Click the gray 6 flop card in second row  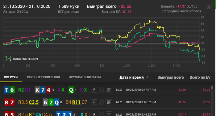coord(45,102)
